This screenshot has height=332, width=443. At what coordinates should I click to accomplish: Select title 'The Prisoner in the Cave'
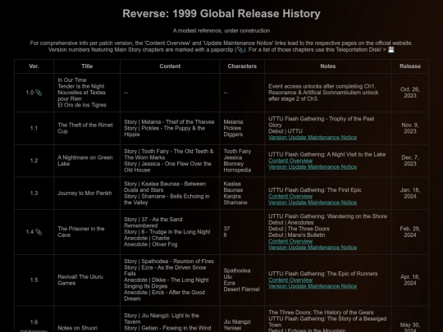[81, 232]
